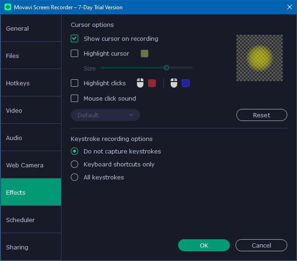Viewport: 297px width, 261px height.
Task: Select Keyboard shortcuts only option
Action: 74,164
